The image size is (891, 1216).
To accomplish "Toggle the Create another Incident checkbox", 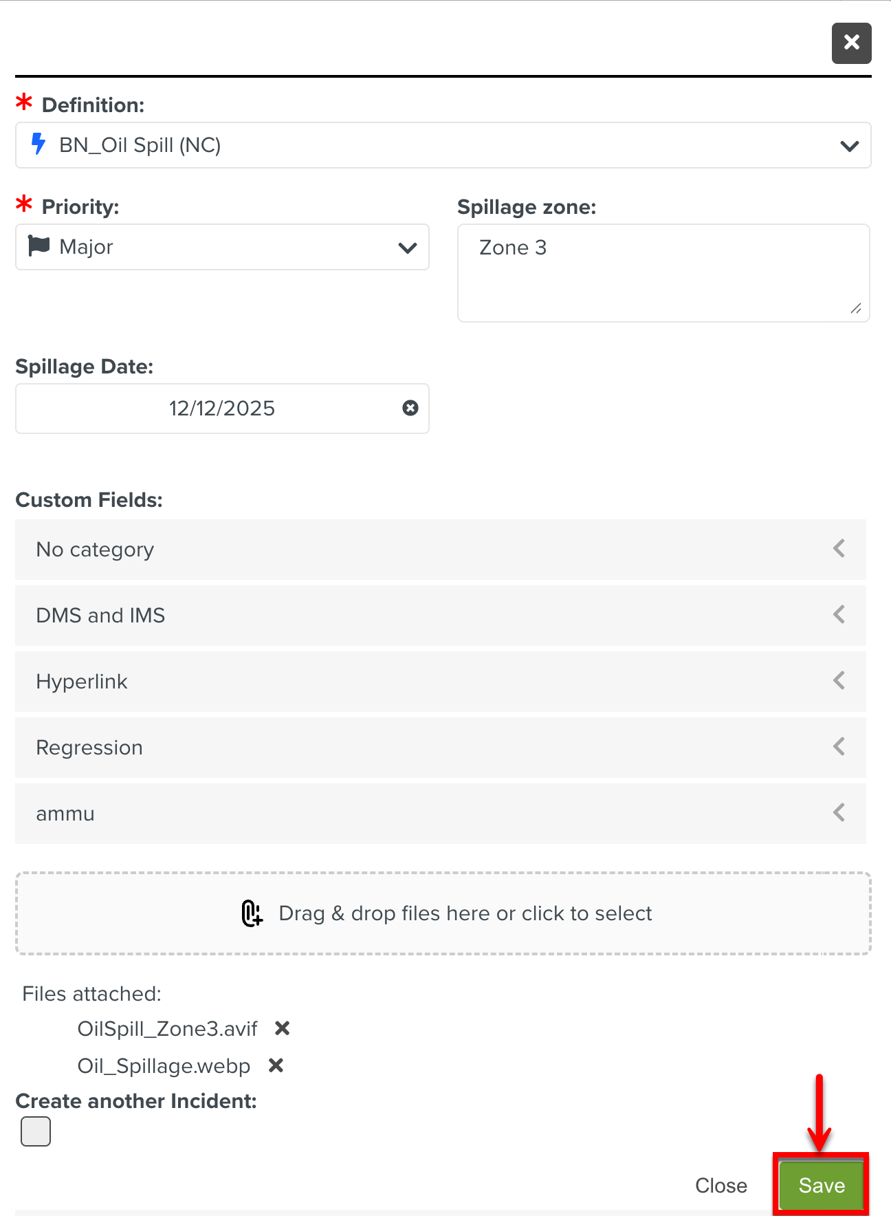I will tap(36, 1131).
